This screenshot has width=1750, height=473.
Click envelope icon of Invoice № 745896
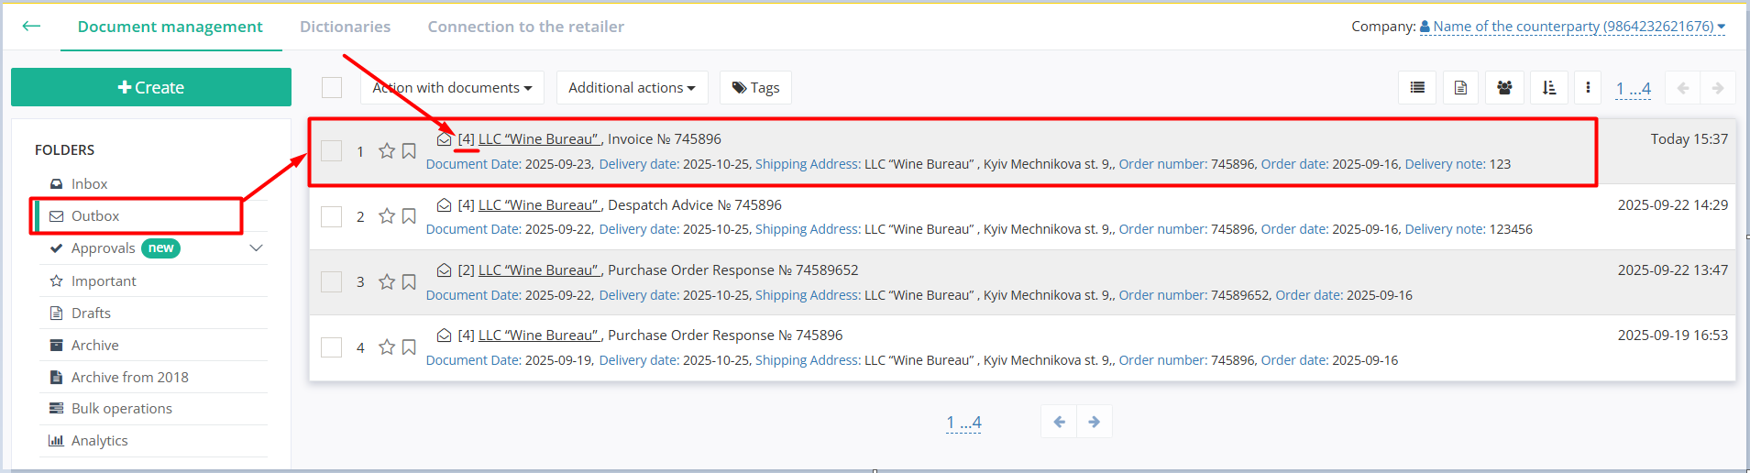click(x=444, y=139)
